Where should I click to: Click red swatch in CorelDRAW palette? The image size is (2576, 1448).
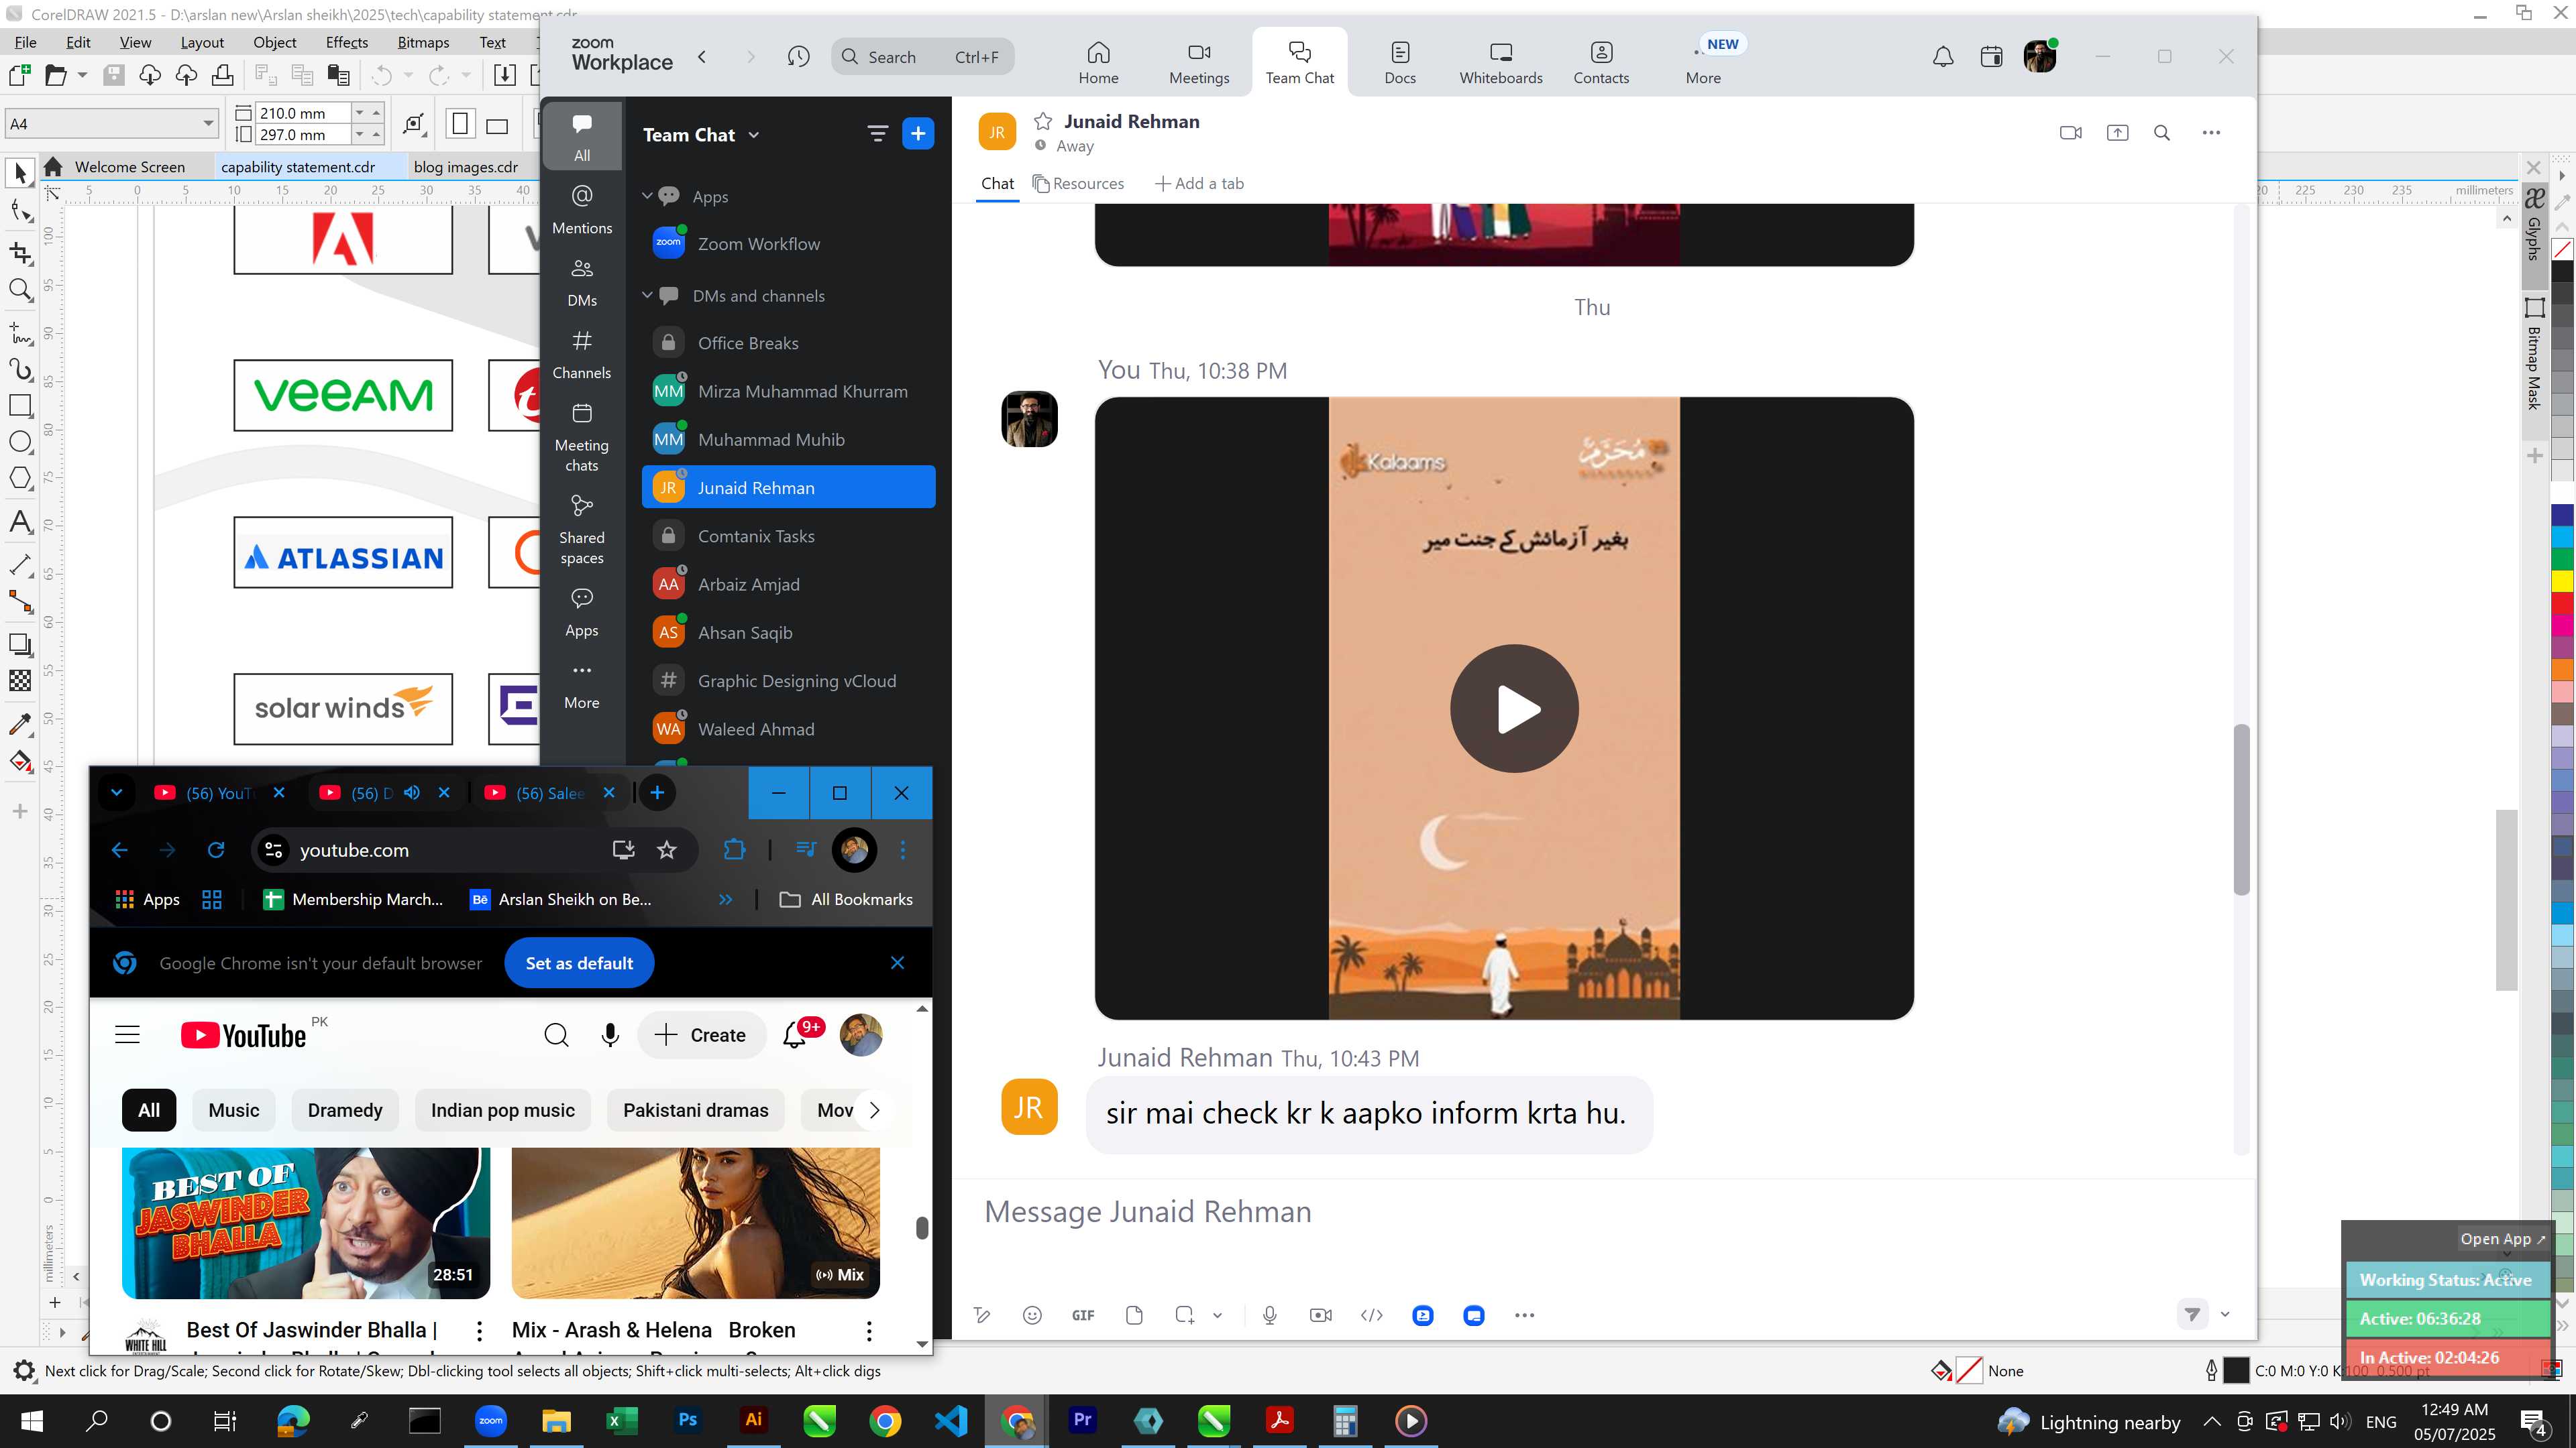click(x=2562, y=603)
